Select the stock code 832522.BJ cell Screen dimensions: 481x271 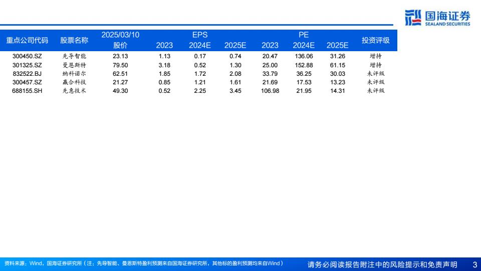(x=27, y=74)
